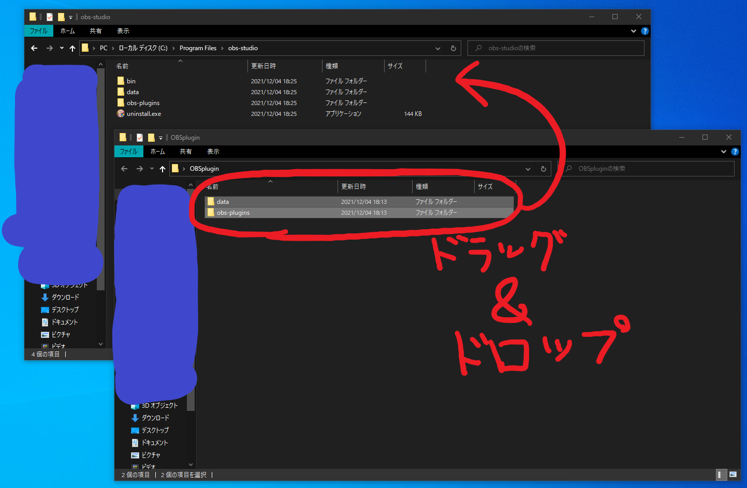The width and height of the screenshot is (747, 488).
Task: Click properties icon in obs-studio title bar
Action: pyautogui.click(x=50, y=17)
